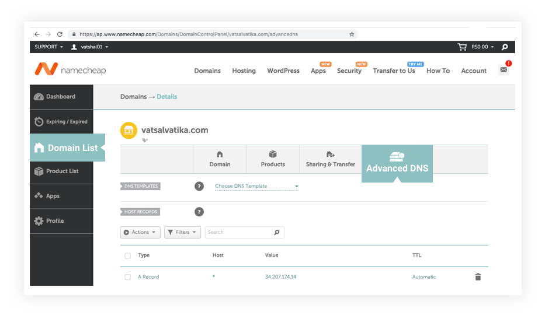545x319 pixels.
Task: Open the Actions dropdown
Action: point(140,232)
